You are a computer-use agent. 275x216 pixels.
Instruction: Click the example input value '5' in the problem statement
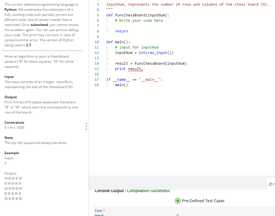(x=5, y=163)
